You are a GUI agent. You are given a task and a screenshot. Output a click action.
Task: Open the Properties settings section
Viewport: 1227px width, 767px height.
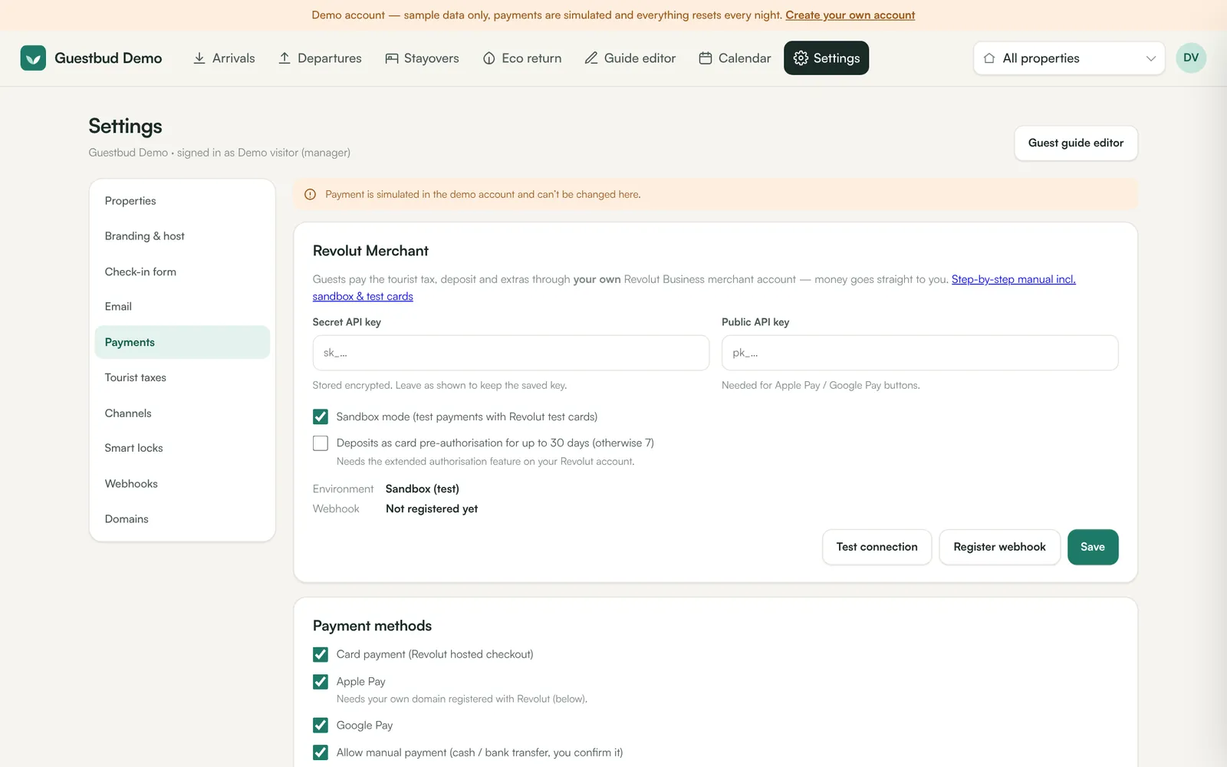click(x=183, y=201)
